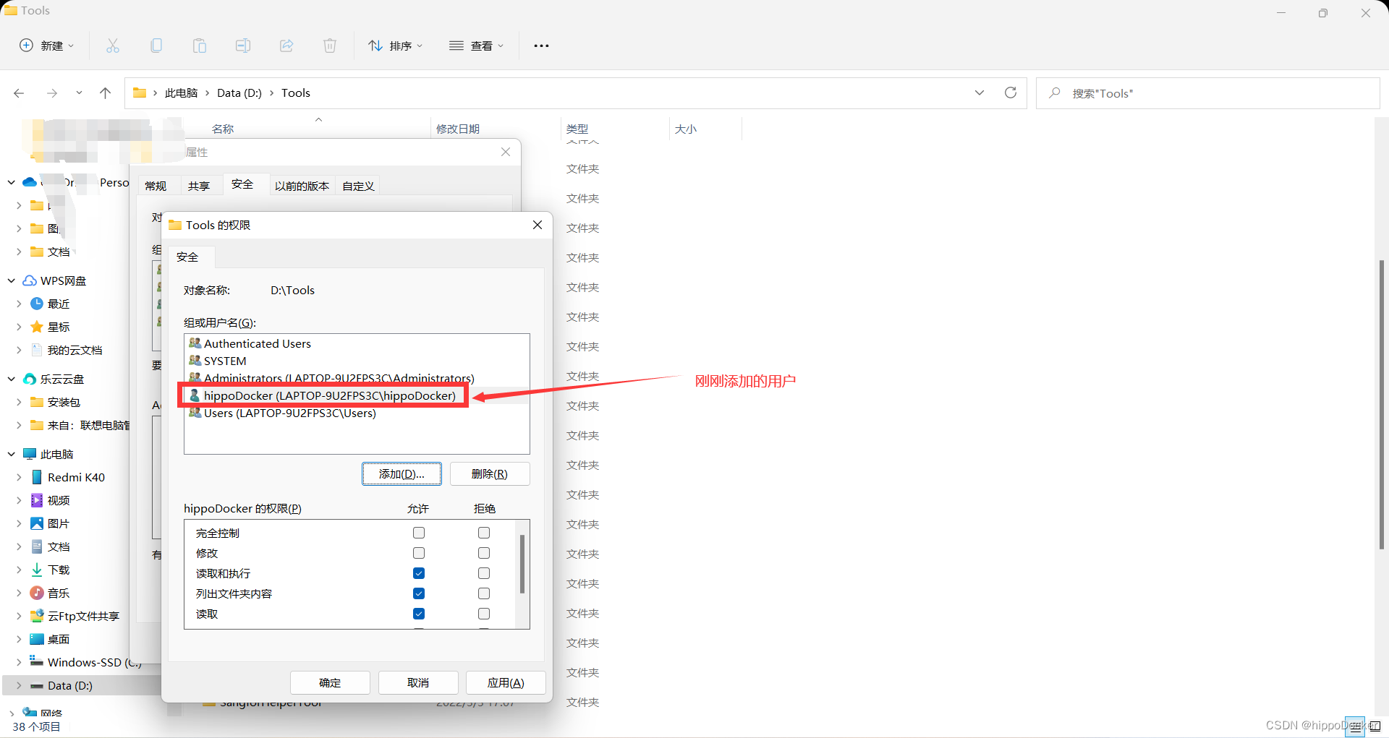Image resolution: width=1389 pixels, height=738 pixels.
Task: Deny 读取 permission checkbox
Action: click(x=484, y=614)
